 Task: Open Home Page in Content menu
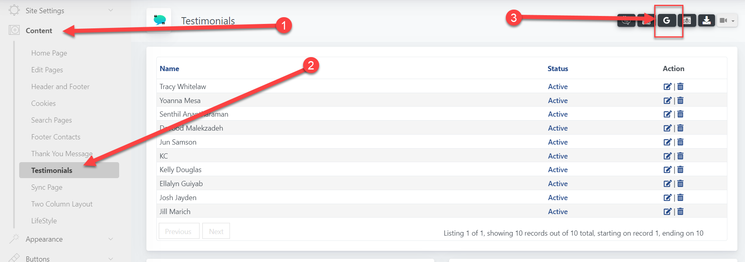[x=49, y=53]
